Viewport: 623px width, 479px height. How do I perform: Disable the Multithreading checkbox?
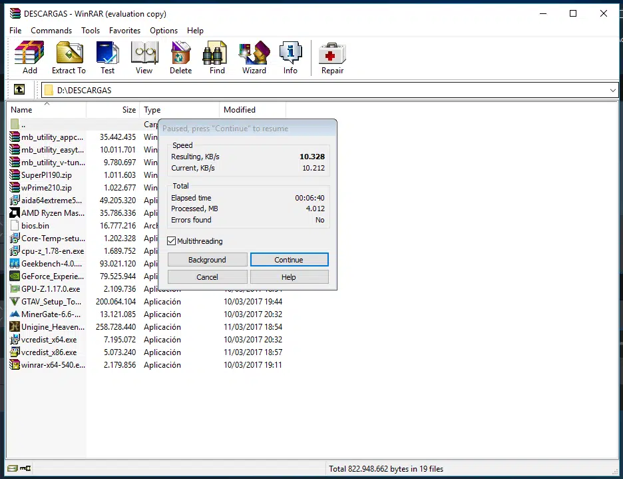[x=172, y=241]
